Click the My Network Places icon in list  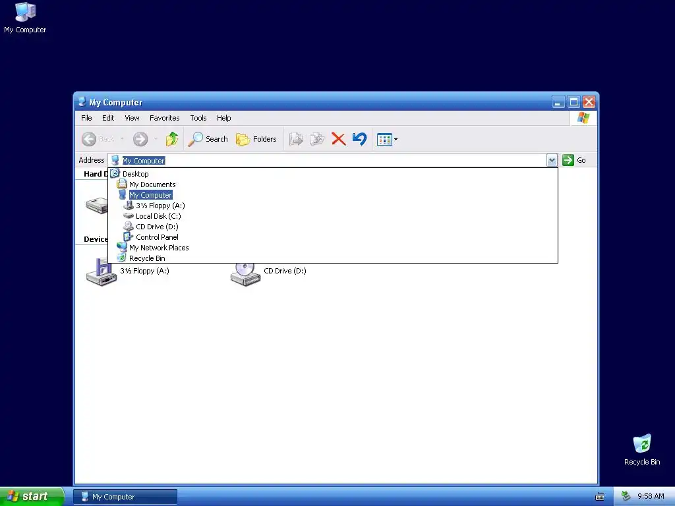coord(122,248)
